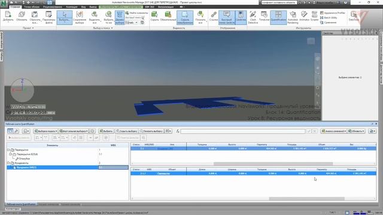Click Сравнение (Compare) in the tools group

[x=328, y=23]
